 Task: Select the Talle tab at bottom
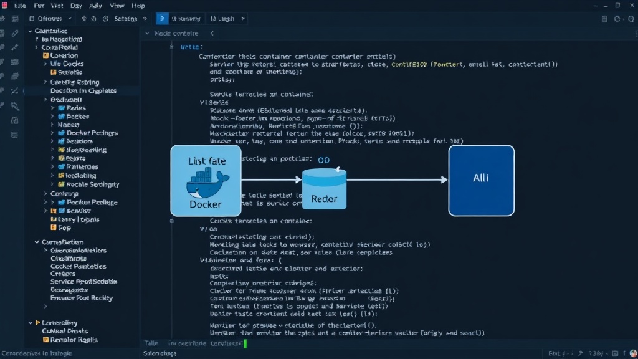click(151, 343)
